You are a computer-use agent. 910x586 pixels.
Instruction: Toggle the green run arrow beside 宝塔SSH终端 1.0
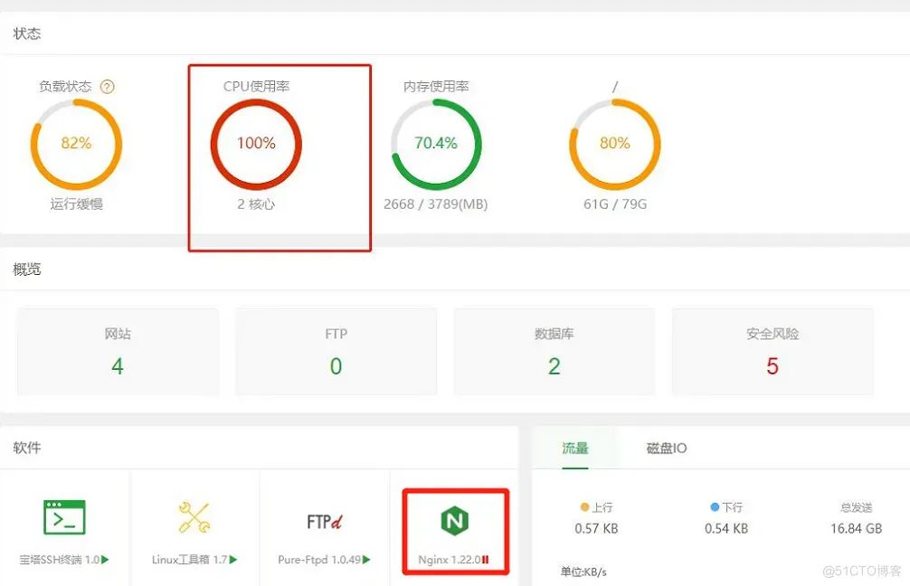[106, 560]
